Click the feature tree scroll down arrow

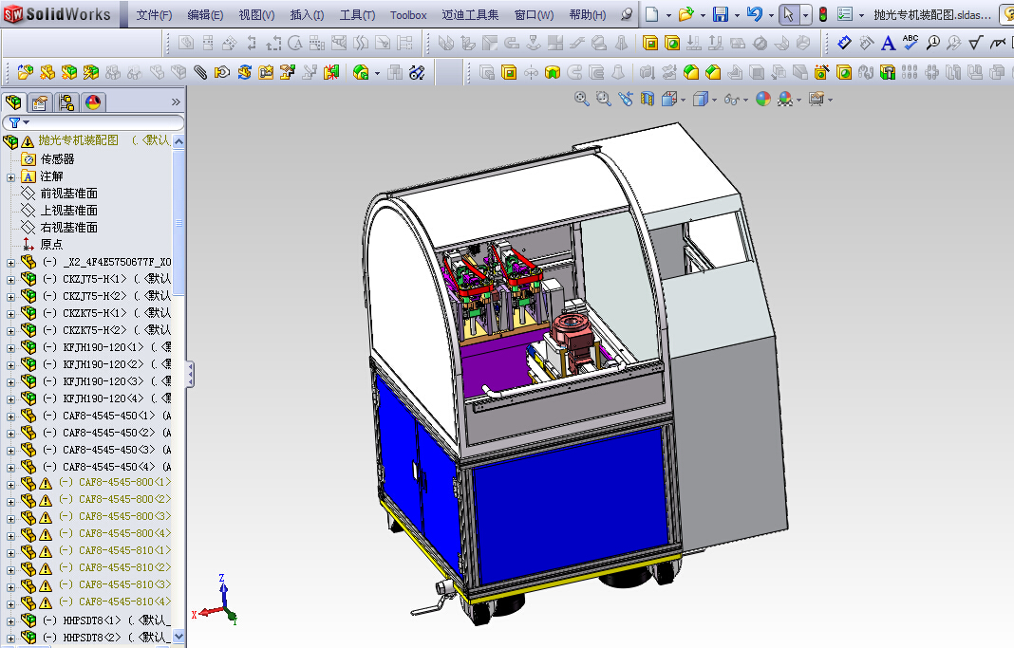point(179,637)
